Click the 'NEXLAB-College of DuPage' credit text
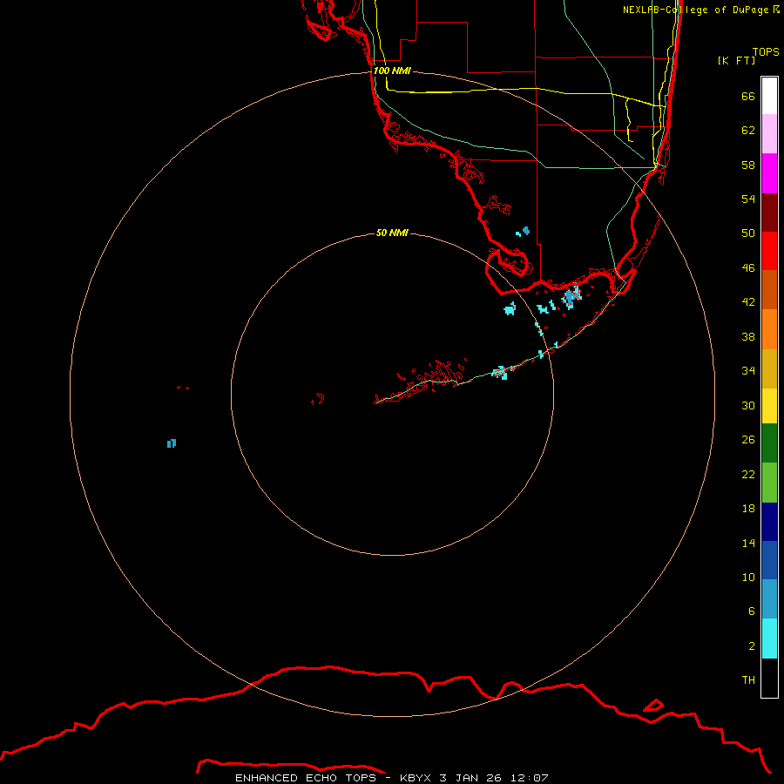The height and width of the screenshot is (784, 784). click(x=695, y=10)
